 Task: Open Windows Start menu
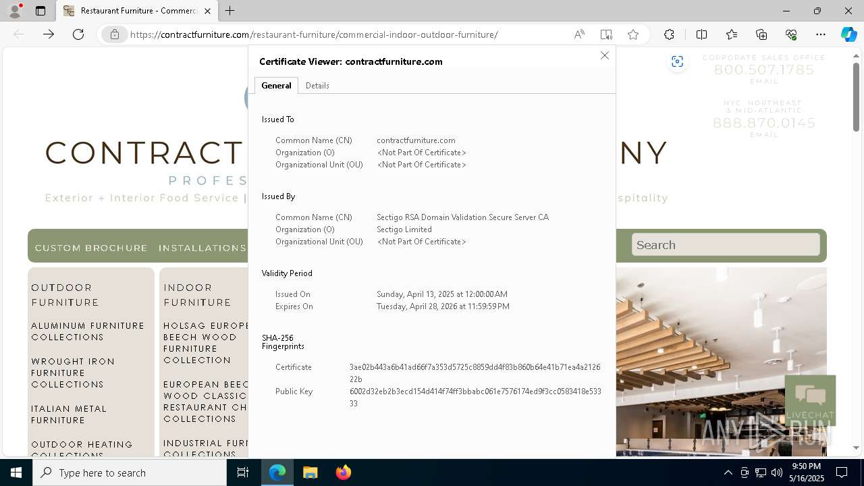[x=16, y=473]
